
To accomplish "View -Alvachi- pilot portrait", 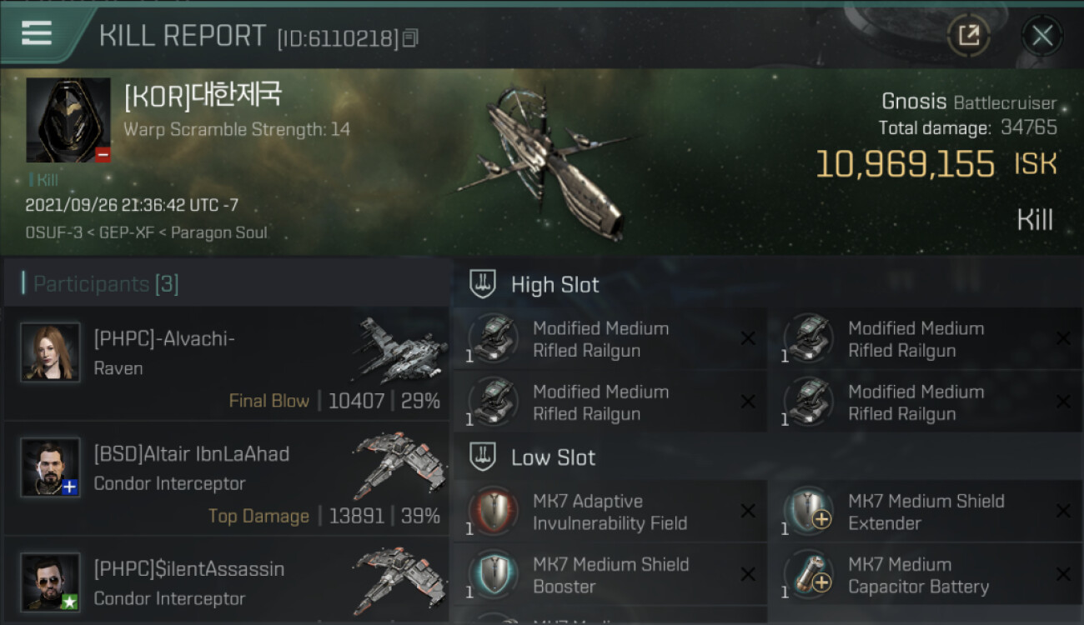I will pos(50,352).
